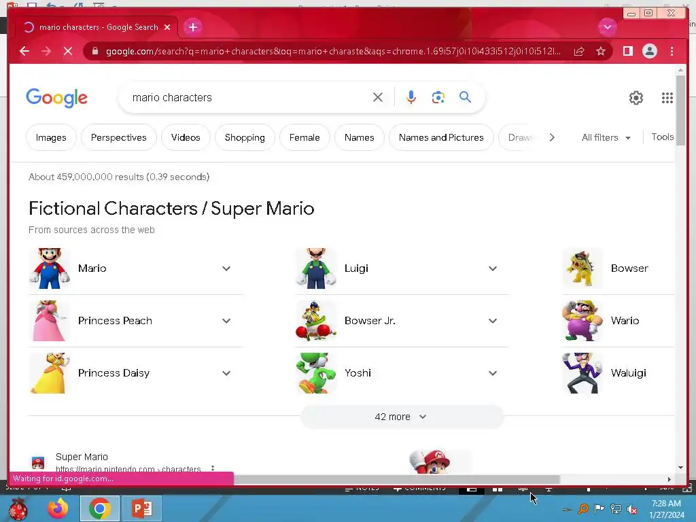
Task: Click the scroll down arrow of page
Action: [x=680, y=468]
